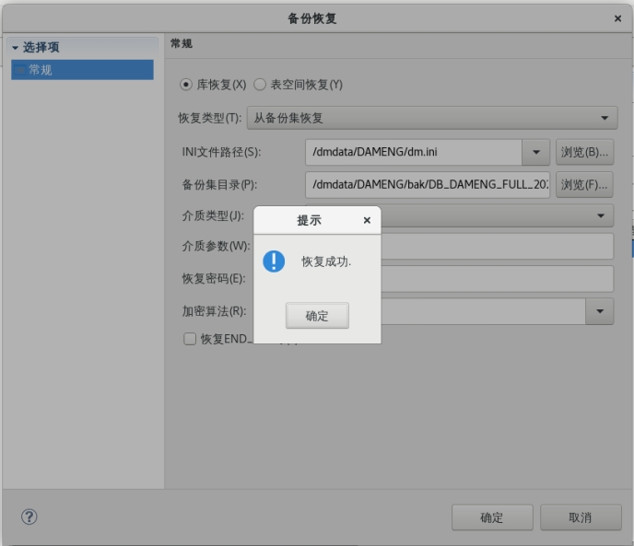The width and height of the screenshot is (634, 546).
Task: Collapse the 选择项 tree section
Action: 15,48
